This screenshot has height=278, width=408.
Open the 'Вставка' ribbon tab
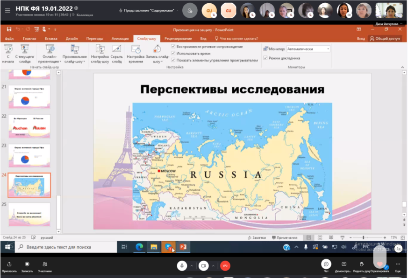tap(51, 39)
